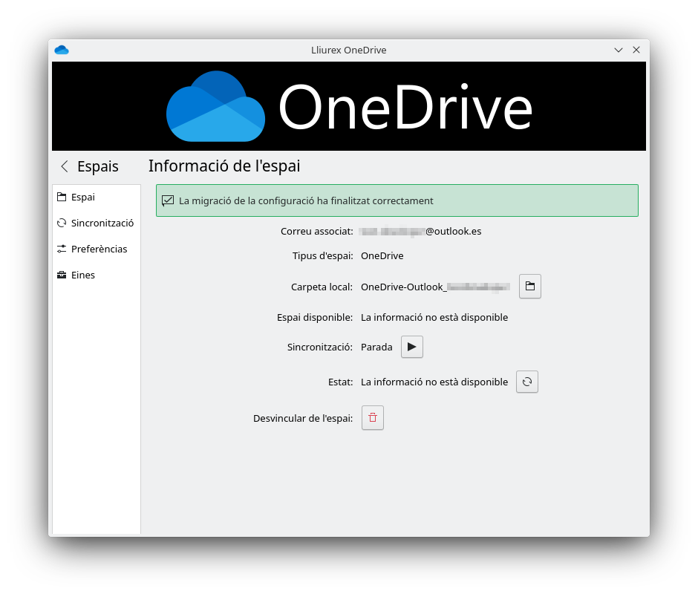
Task: Click the Informació de l'espai heading
Action: [224, 166]
